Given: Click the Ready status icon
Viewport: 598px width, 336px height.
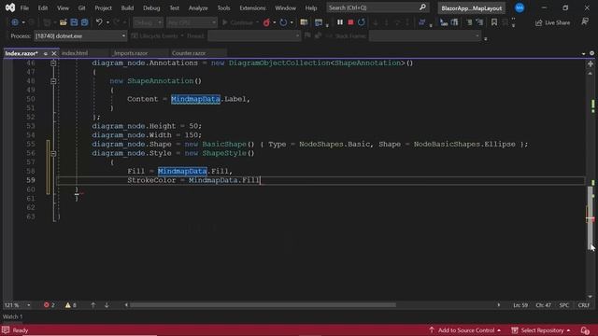Looking at the screenshot, I should tap(6, 330).
